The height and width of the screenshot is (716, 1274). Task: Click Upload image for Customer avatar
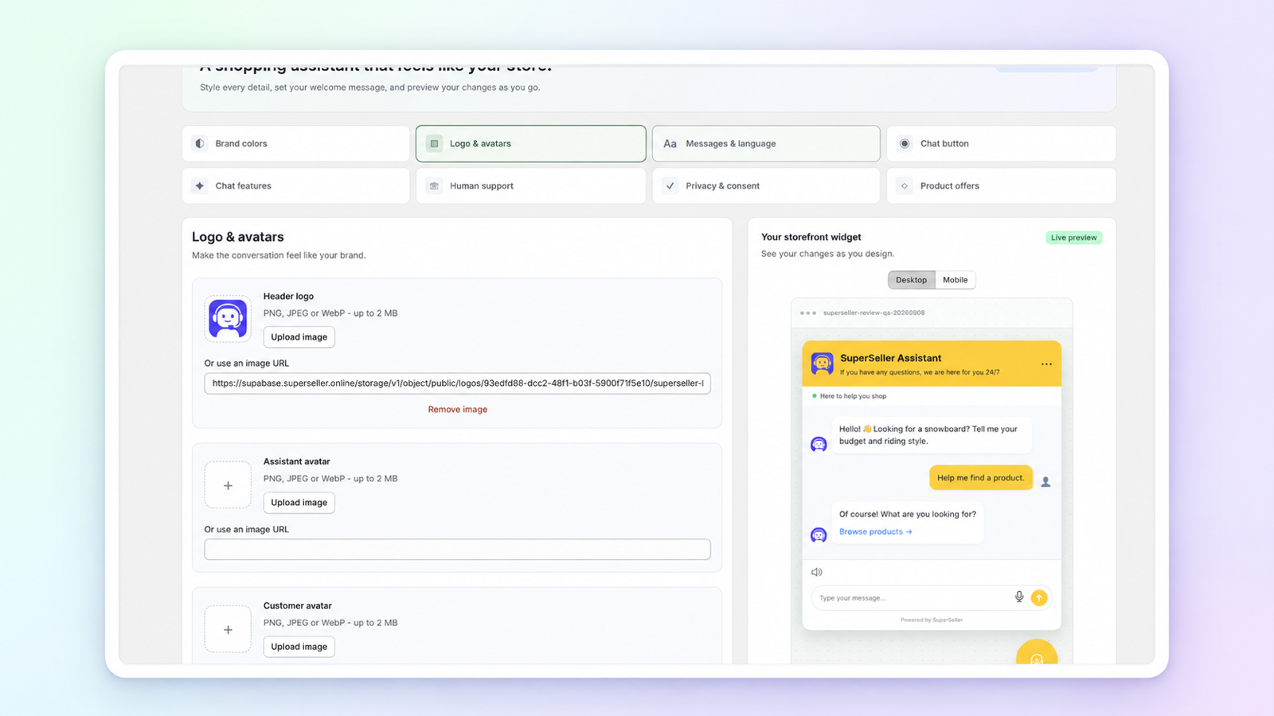coord(299,647)
